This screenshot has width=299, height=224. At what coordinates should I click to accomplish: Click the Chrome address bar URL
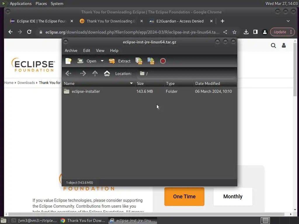(x=132, y=32)
